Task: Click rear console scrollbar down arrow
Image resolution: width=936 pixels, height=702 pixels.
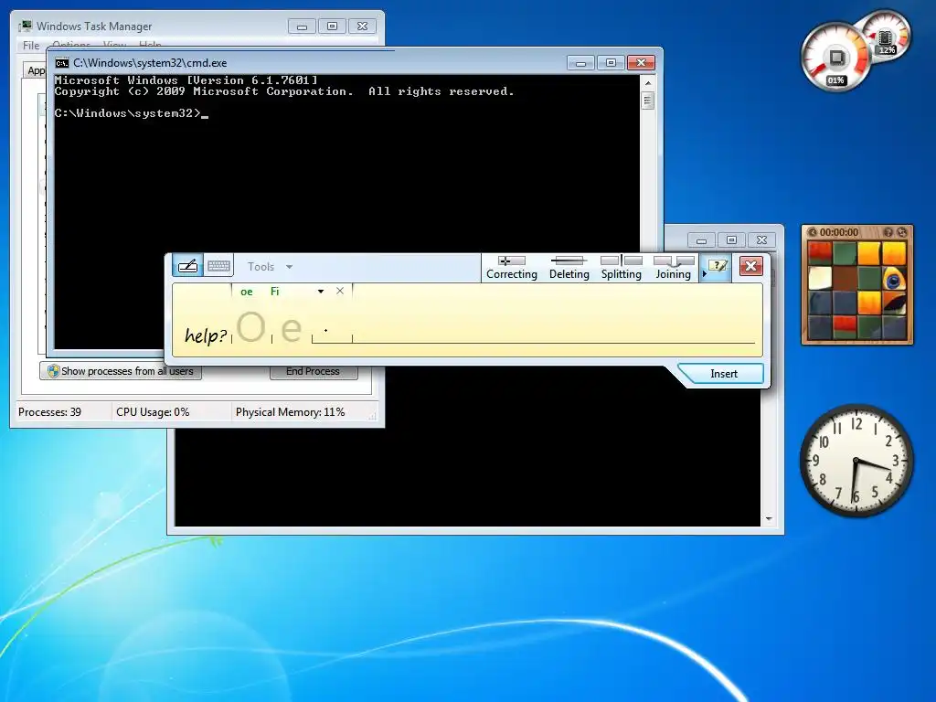Action: pyautogui.click(x=769, y=519)
